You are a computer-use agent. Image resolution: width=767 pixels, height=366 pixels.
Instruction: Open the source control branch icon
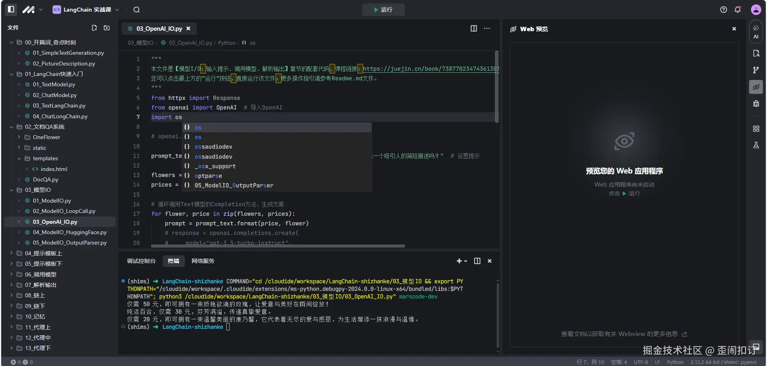[755, 70]
